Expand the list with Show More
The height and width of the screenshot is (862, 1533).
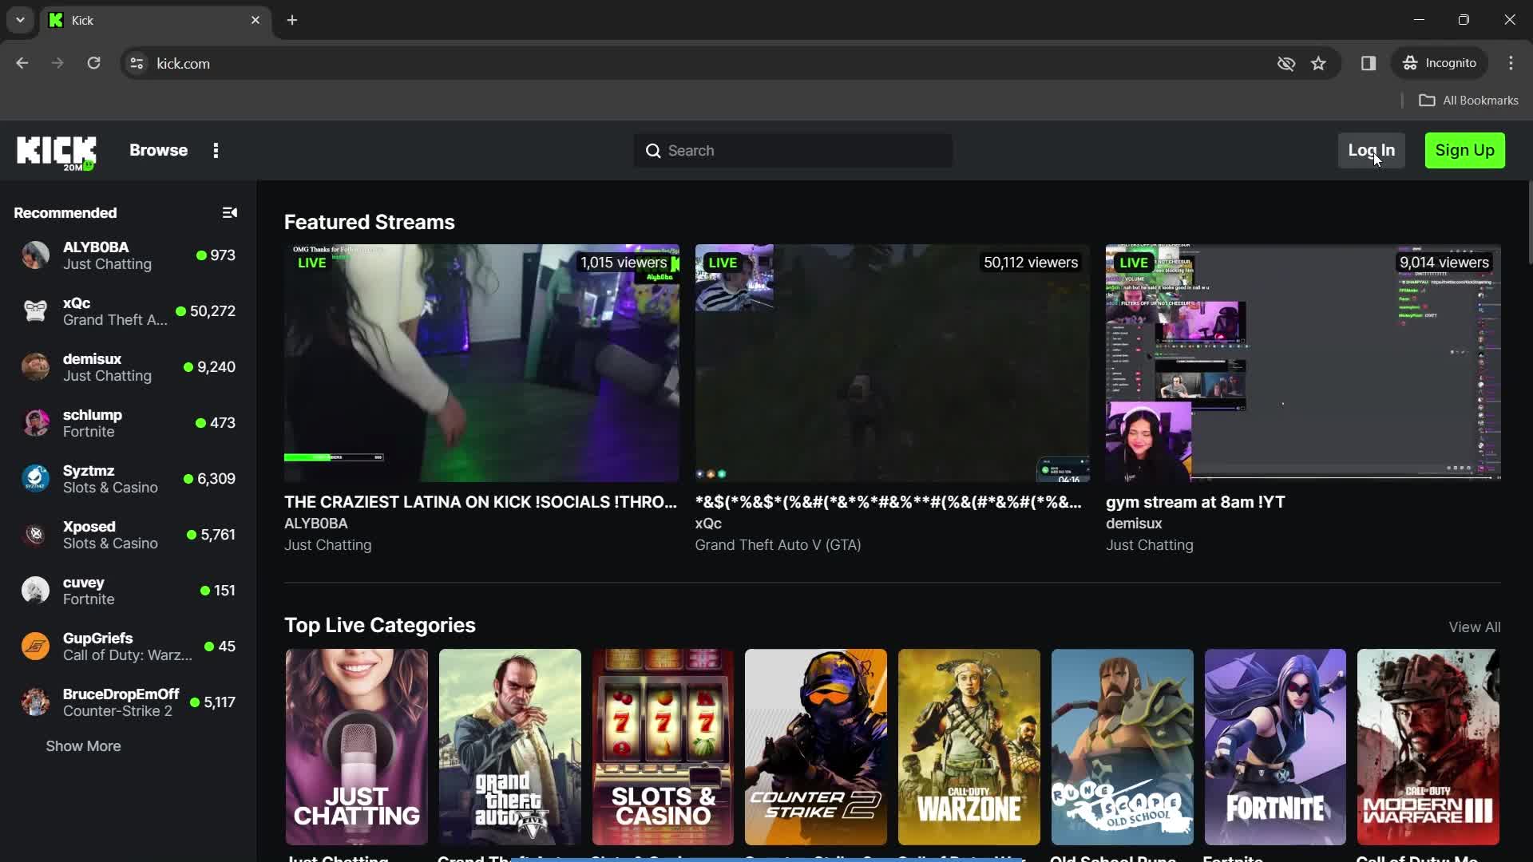pos(83,746)
